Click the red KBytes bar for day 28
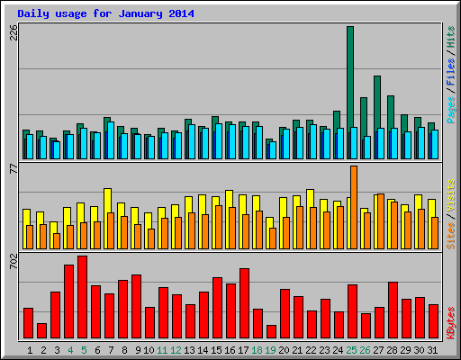Viewport: 461px width, 360px height. click(x=393, y=310)
